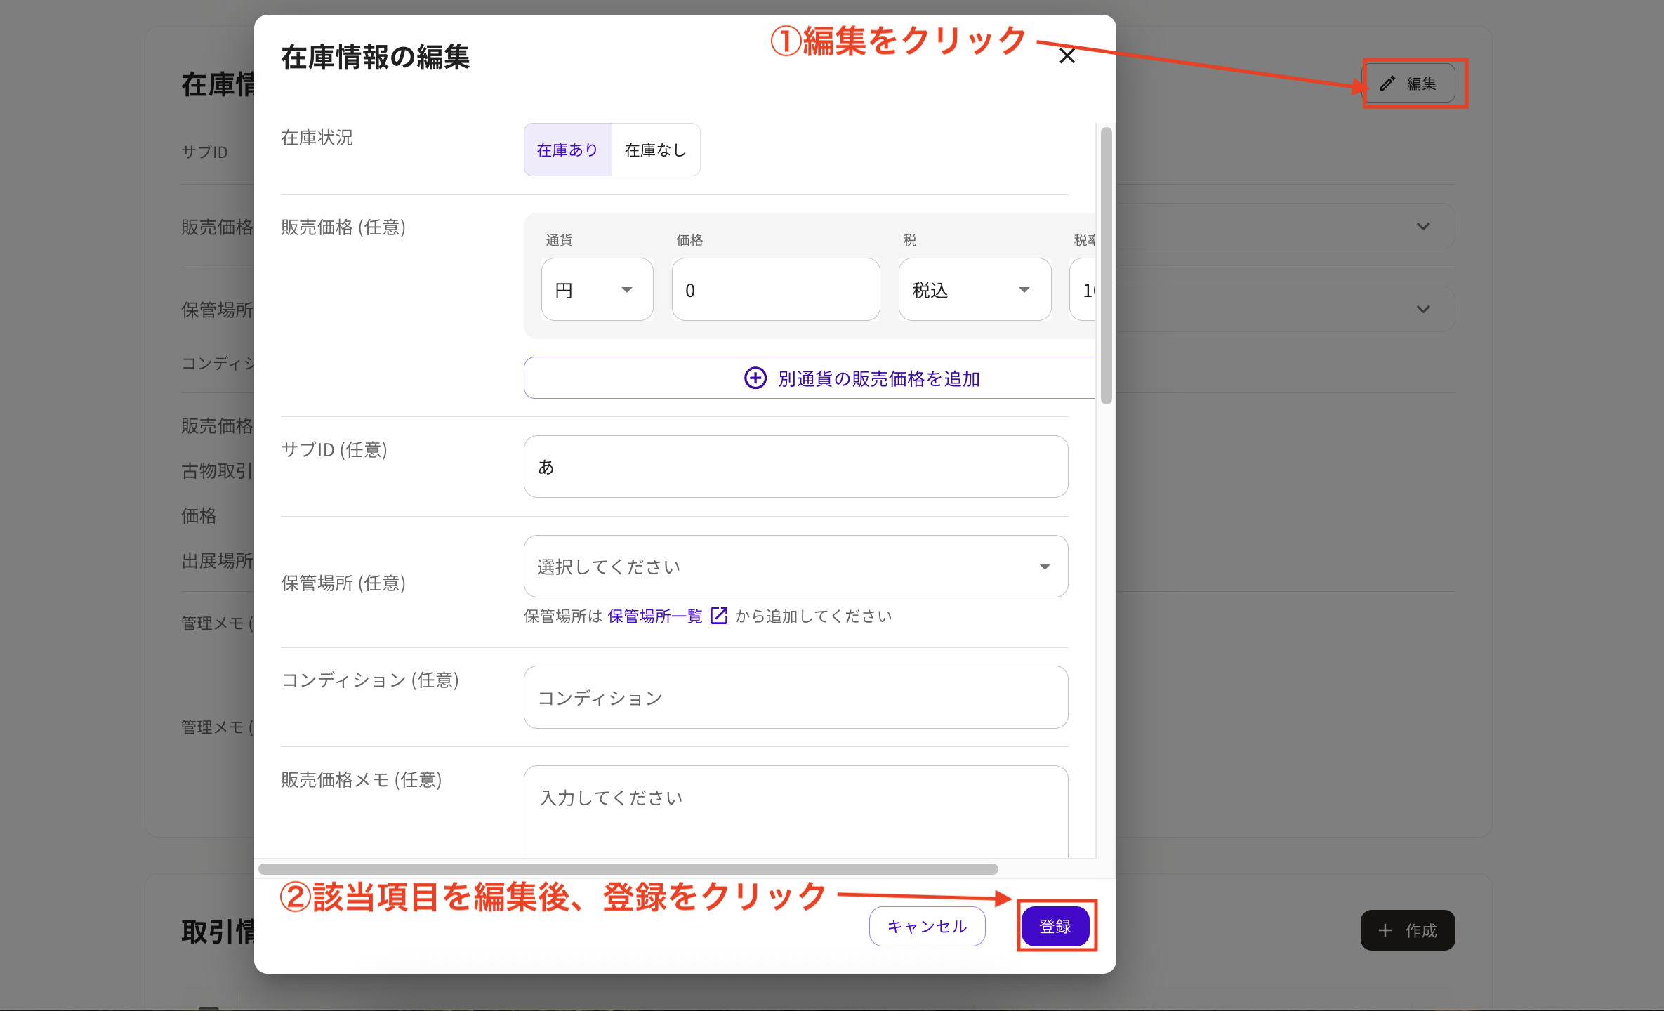
Task: Click the サブID field containing あ
Action: 795,466
